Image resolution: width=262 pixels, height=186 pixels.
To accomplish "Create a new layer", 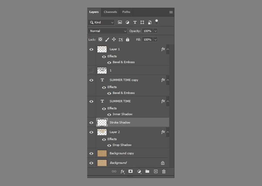I will tap(156, 172).
